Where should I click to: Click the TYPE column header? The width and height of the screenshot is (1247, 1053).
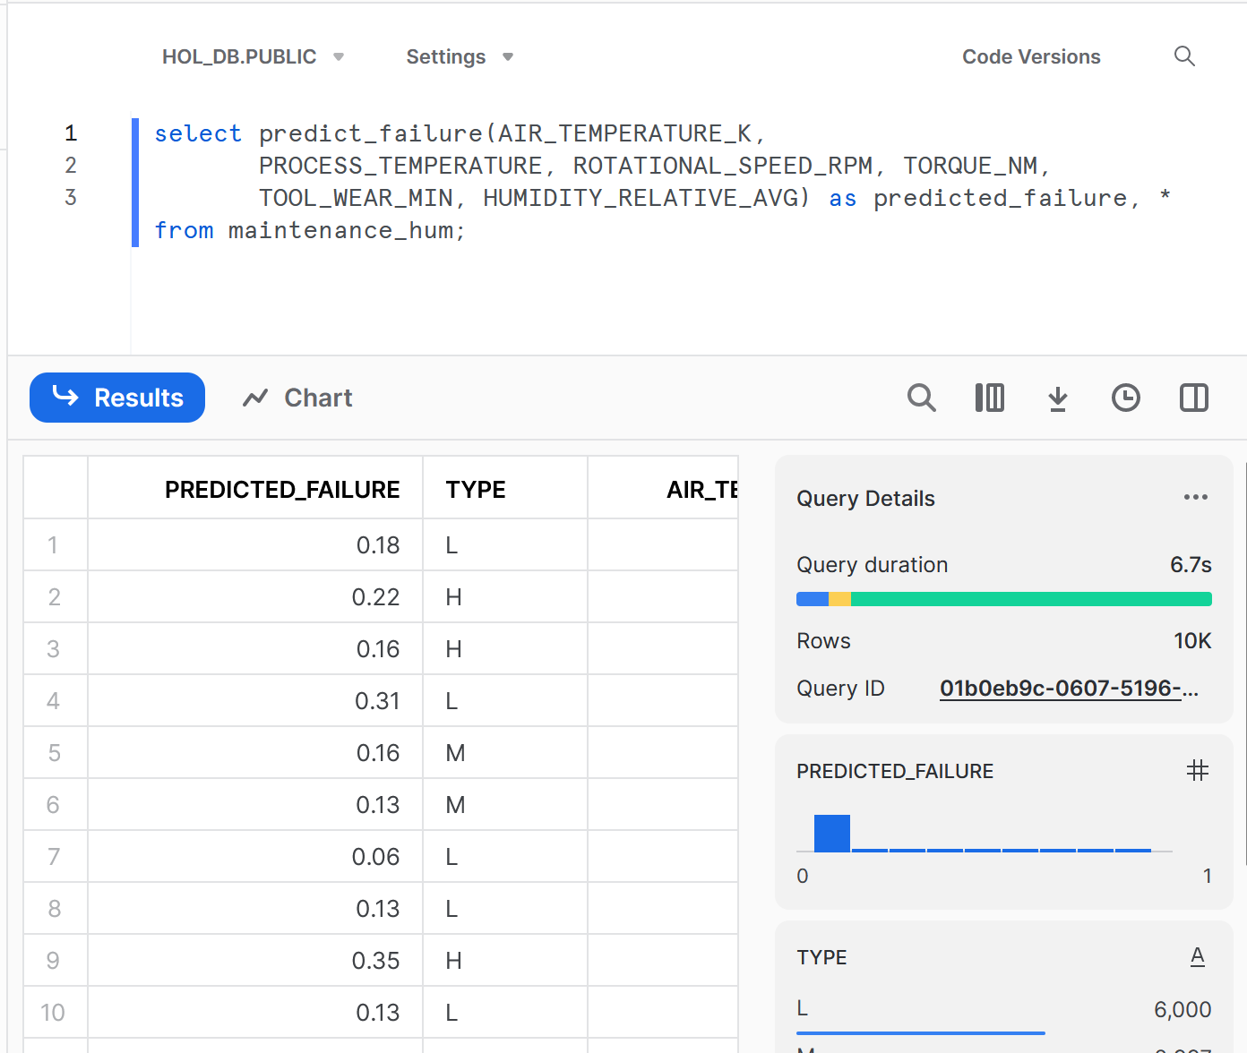(x=476, y=490)
